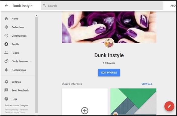Click the purple nails cover photo

[x=109, y=27]
